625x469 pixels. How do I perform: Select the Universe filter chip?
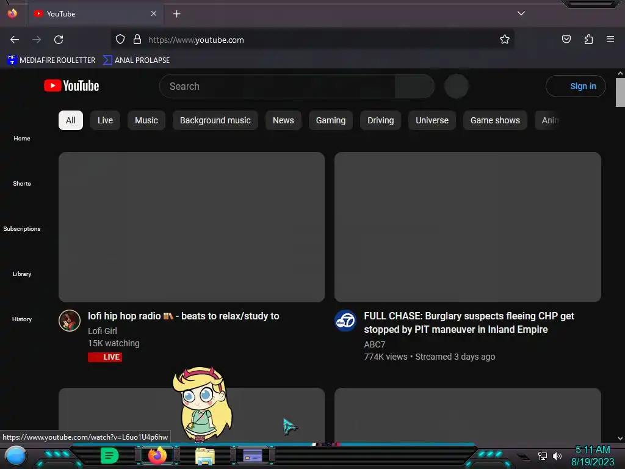[x=432, y=120]
